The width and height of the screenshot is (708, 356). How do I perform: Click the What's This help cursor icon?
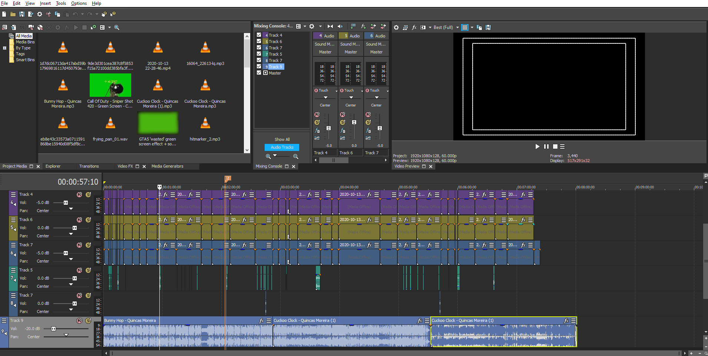pos(113,14)
